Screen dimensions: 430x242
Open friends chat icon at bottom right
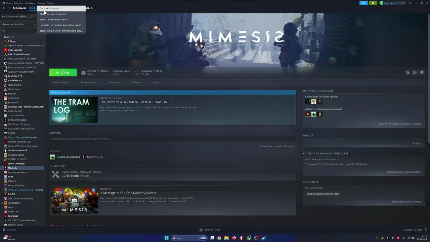pyautogui.click(x=426, y=230)
